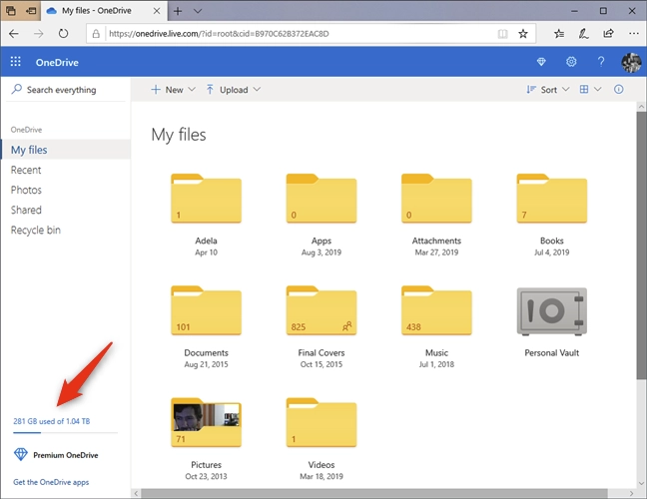Open the Pictures folder thumbnail

click(206, 423)
